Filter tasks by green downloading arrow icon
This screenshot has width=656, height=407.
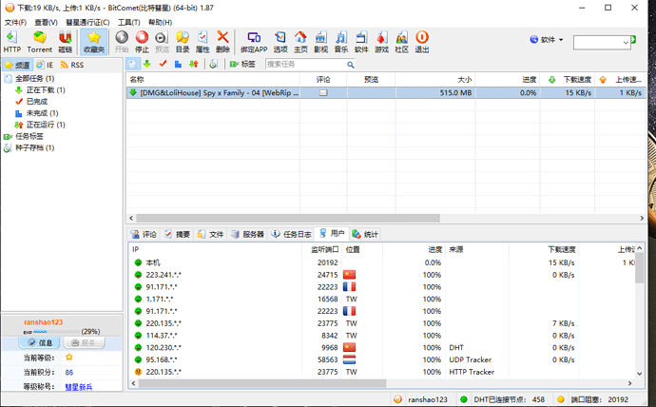(x=146, y=64)
